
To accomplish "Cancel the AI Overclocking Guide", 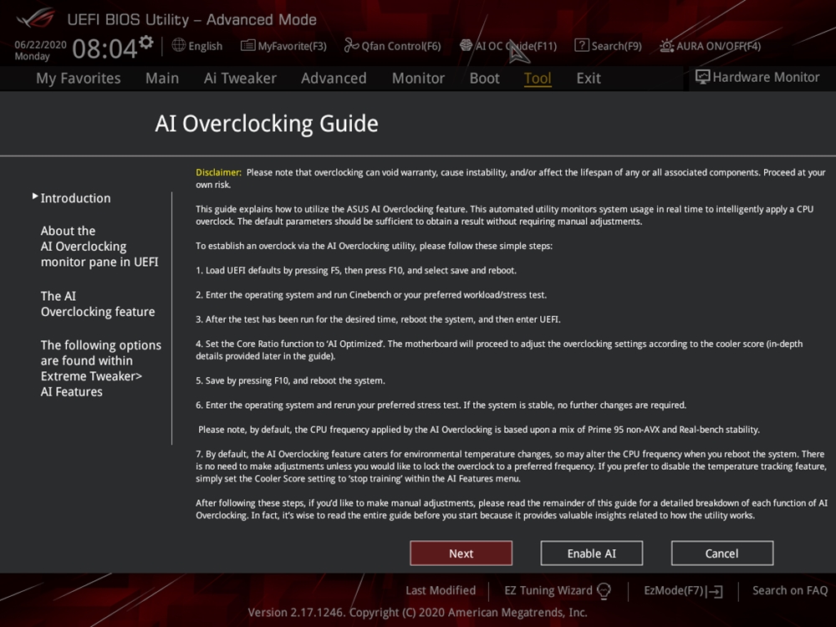I will (x=721, y=553).
